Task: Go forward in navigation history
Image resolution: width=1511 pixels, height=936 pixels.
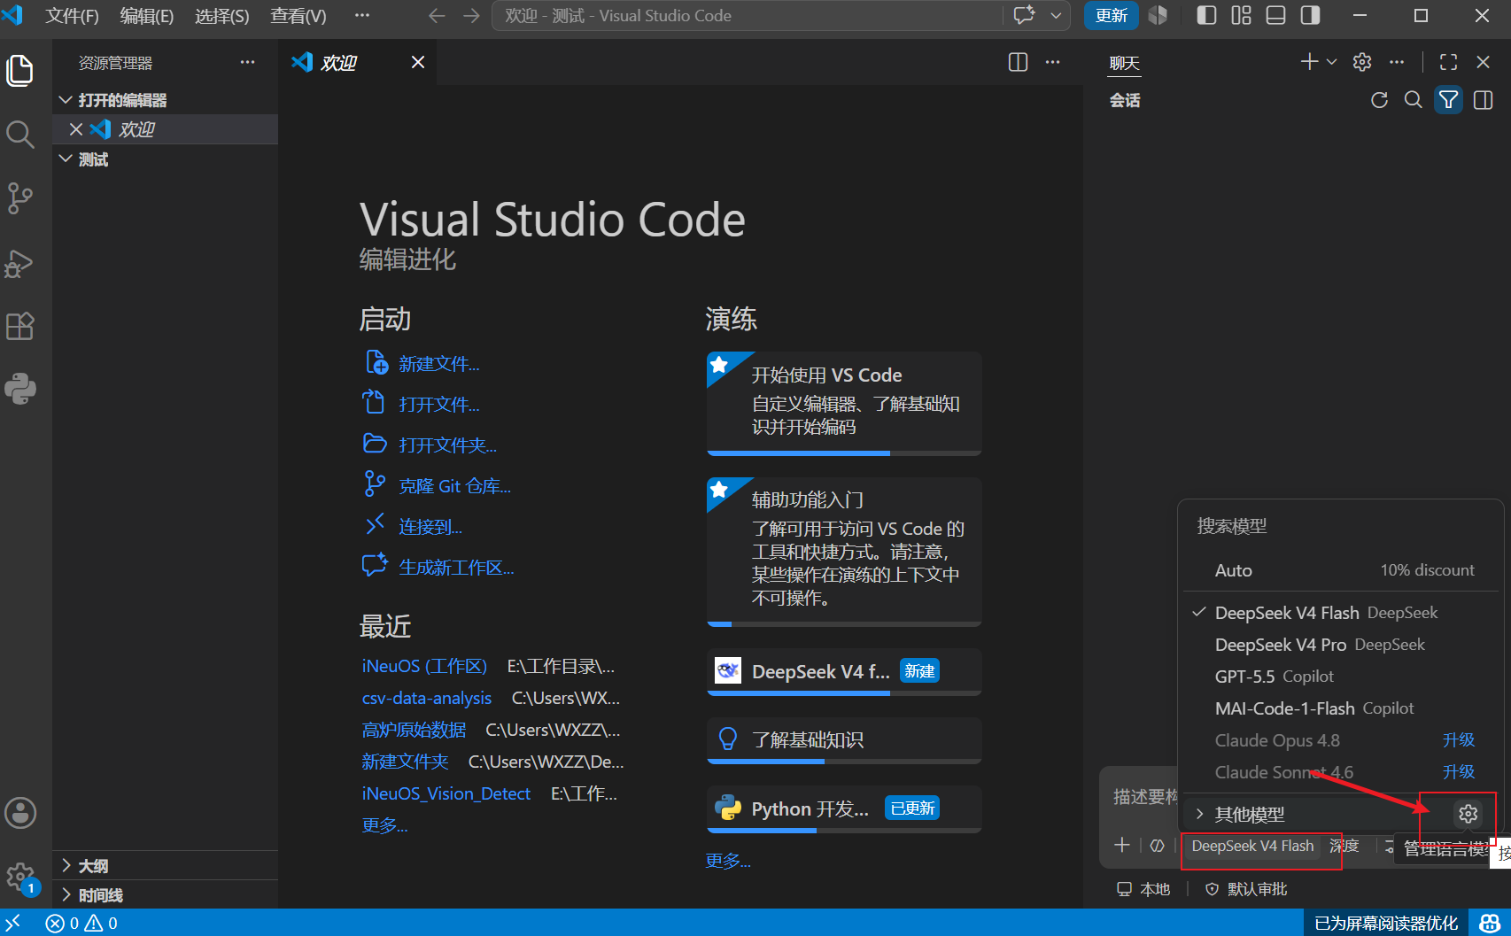Action: [x=472, y=16]
